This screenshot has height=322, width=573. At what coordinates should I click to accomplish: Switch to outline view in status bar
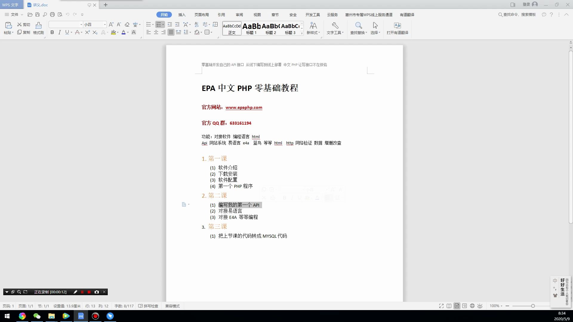click(465, 306)
